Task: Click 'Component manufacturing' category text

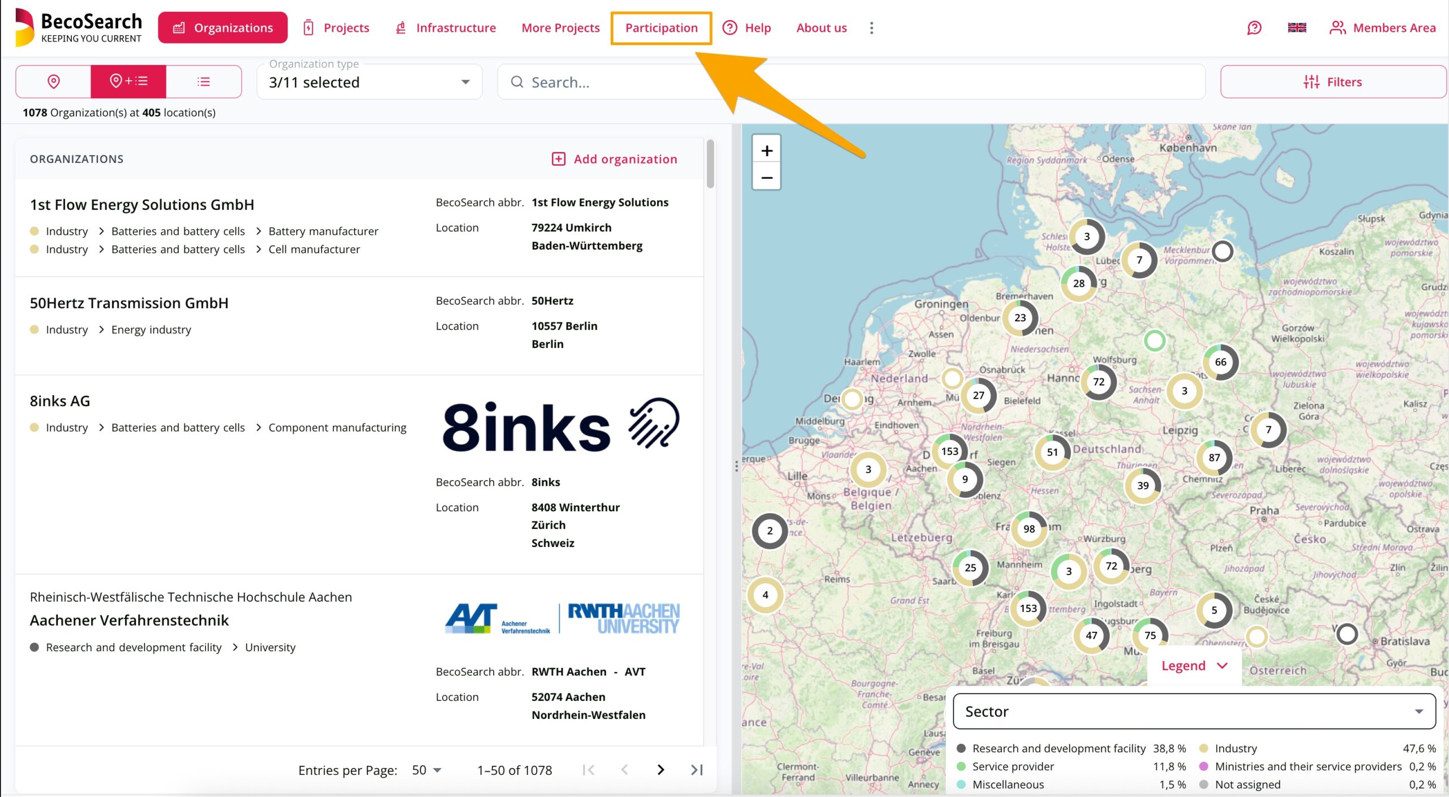Action: (x=337, y=428)
